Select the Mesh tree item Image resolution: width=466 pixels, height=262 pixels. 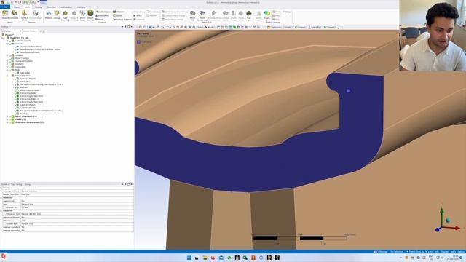[x=17, y=70]
